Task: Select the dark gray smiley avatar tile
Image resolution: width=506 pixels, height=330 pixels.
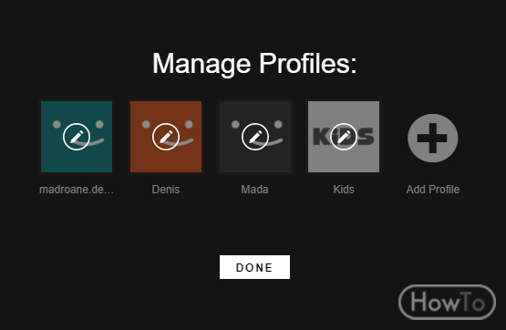Action: pos(255,137)
